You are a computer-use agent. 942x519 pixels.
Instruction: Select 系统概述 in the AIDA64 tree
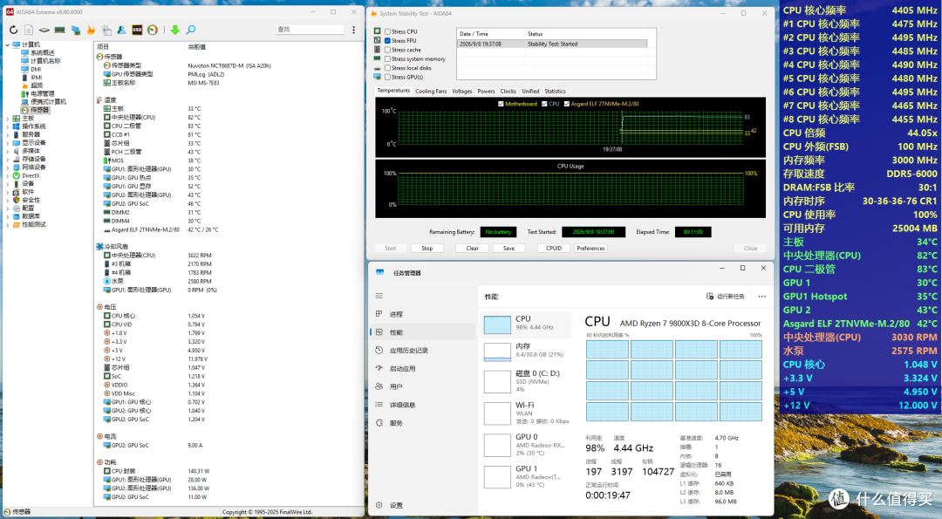point(42,53)
